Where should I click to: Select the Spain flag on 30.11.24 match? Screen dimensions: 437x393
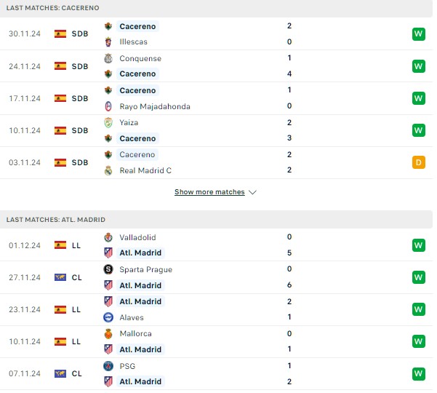click(60, 33)
